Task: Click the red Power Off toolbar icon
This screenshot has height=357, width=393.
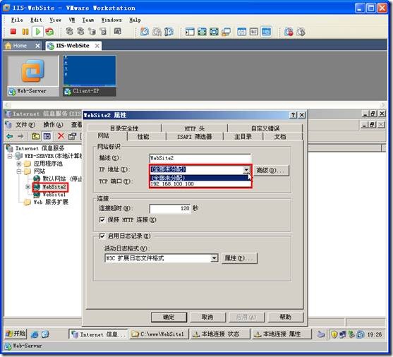Action: coord(13,32)
